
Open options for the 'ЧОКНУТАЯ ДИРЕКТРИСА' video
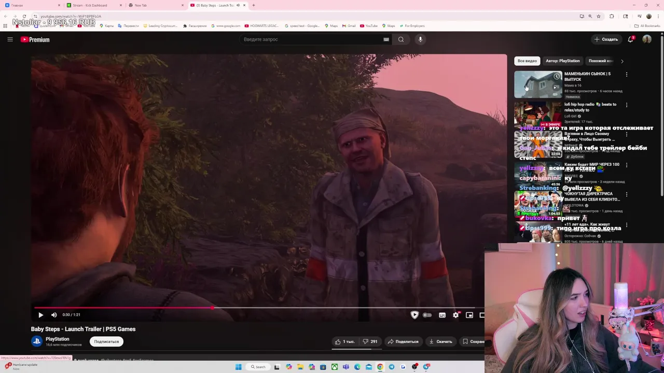pyautogui.click(x=627, y=195)
